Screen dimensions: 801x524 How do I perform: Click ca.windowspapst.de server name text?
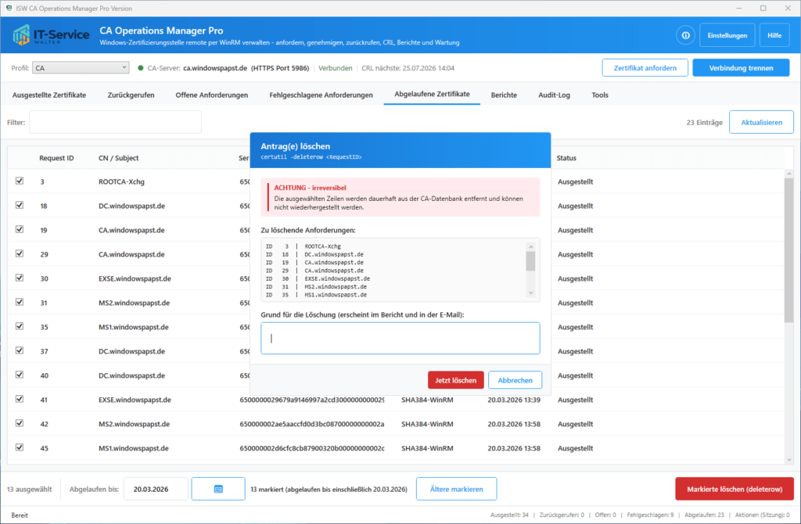[x=215, y=68]
